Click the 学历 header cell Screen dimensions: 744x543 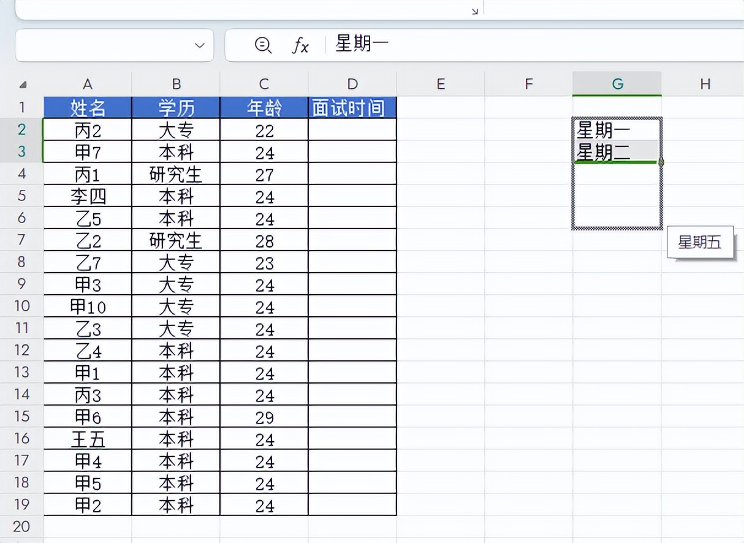click(x=176, y=108)
